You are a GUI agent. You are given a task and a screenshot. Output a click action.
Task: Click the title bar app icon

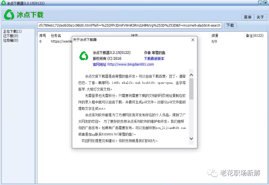3,3
